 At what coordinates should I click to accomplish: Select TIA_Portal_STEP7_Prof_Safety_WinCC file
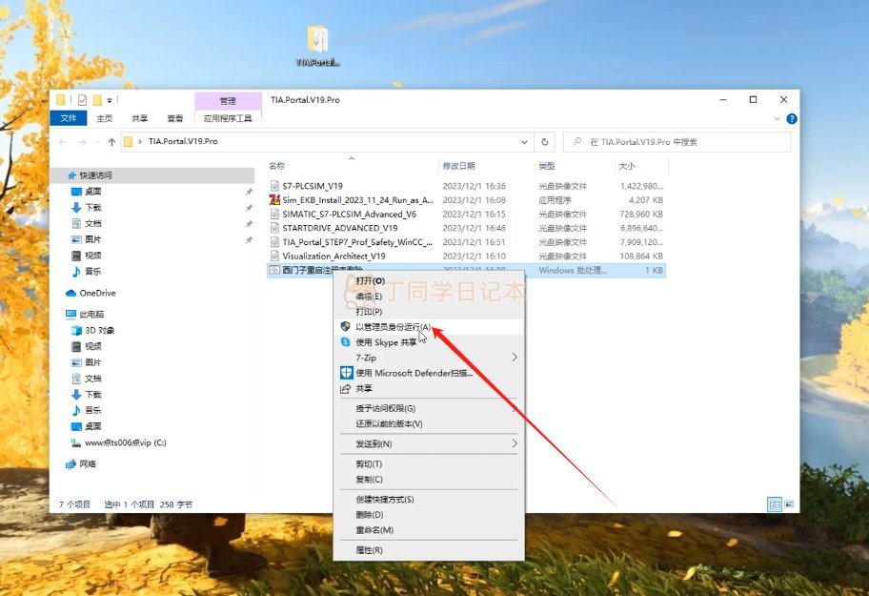tap(357, 241)
